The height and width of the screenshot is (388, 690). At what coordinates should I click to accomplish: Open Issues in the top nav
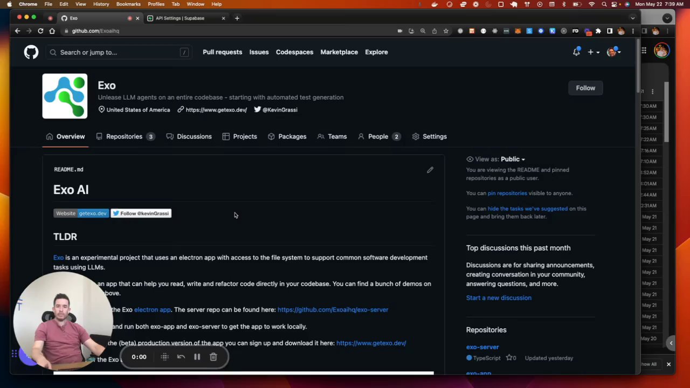pos(259,52)
